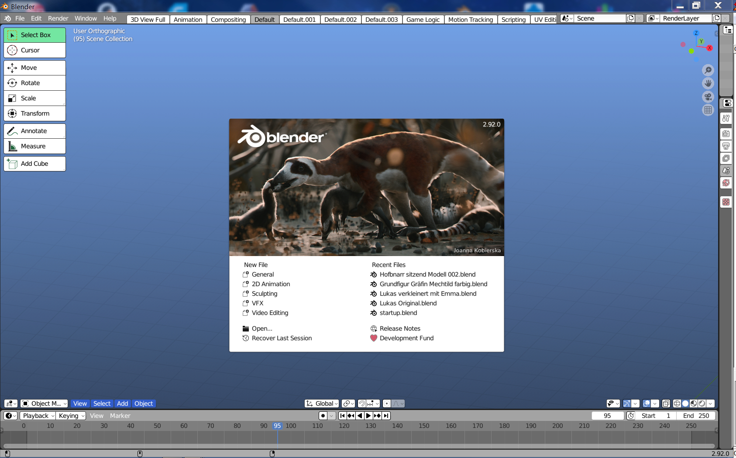The height and width of the screenshot is (458, 736).
Task: Open the World properties tab icon
Action: click(x=726, y=183)
